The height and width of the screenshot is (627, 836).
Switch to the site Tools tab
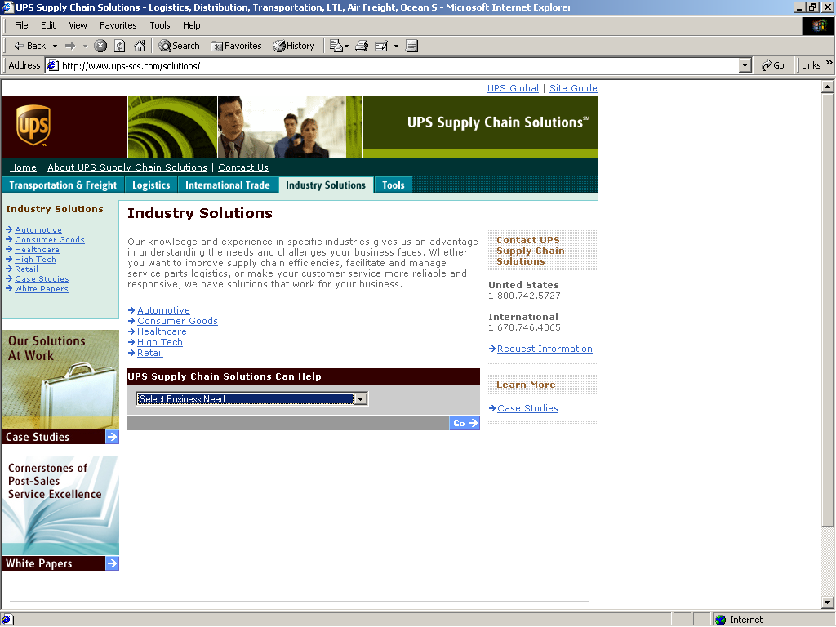pyautogui.click(x=393, y=185)
